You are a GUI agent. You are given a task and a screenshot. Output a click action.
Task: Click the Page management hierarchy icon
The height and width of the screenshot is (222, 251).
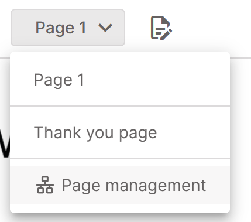pos(45,185)
